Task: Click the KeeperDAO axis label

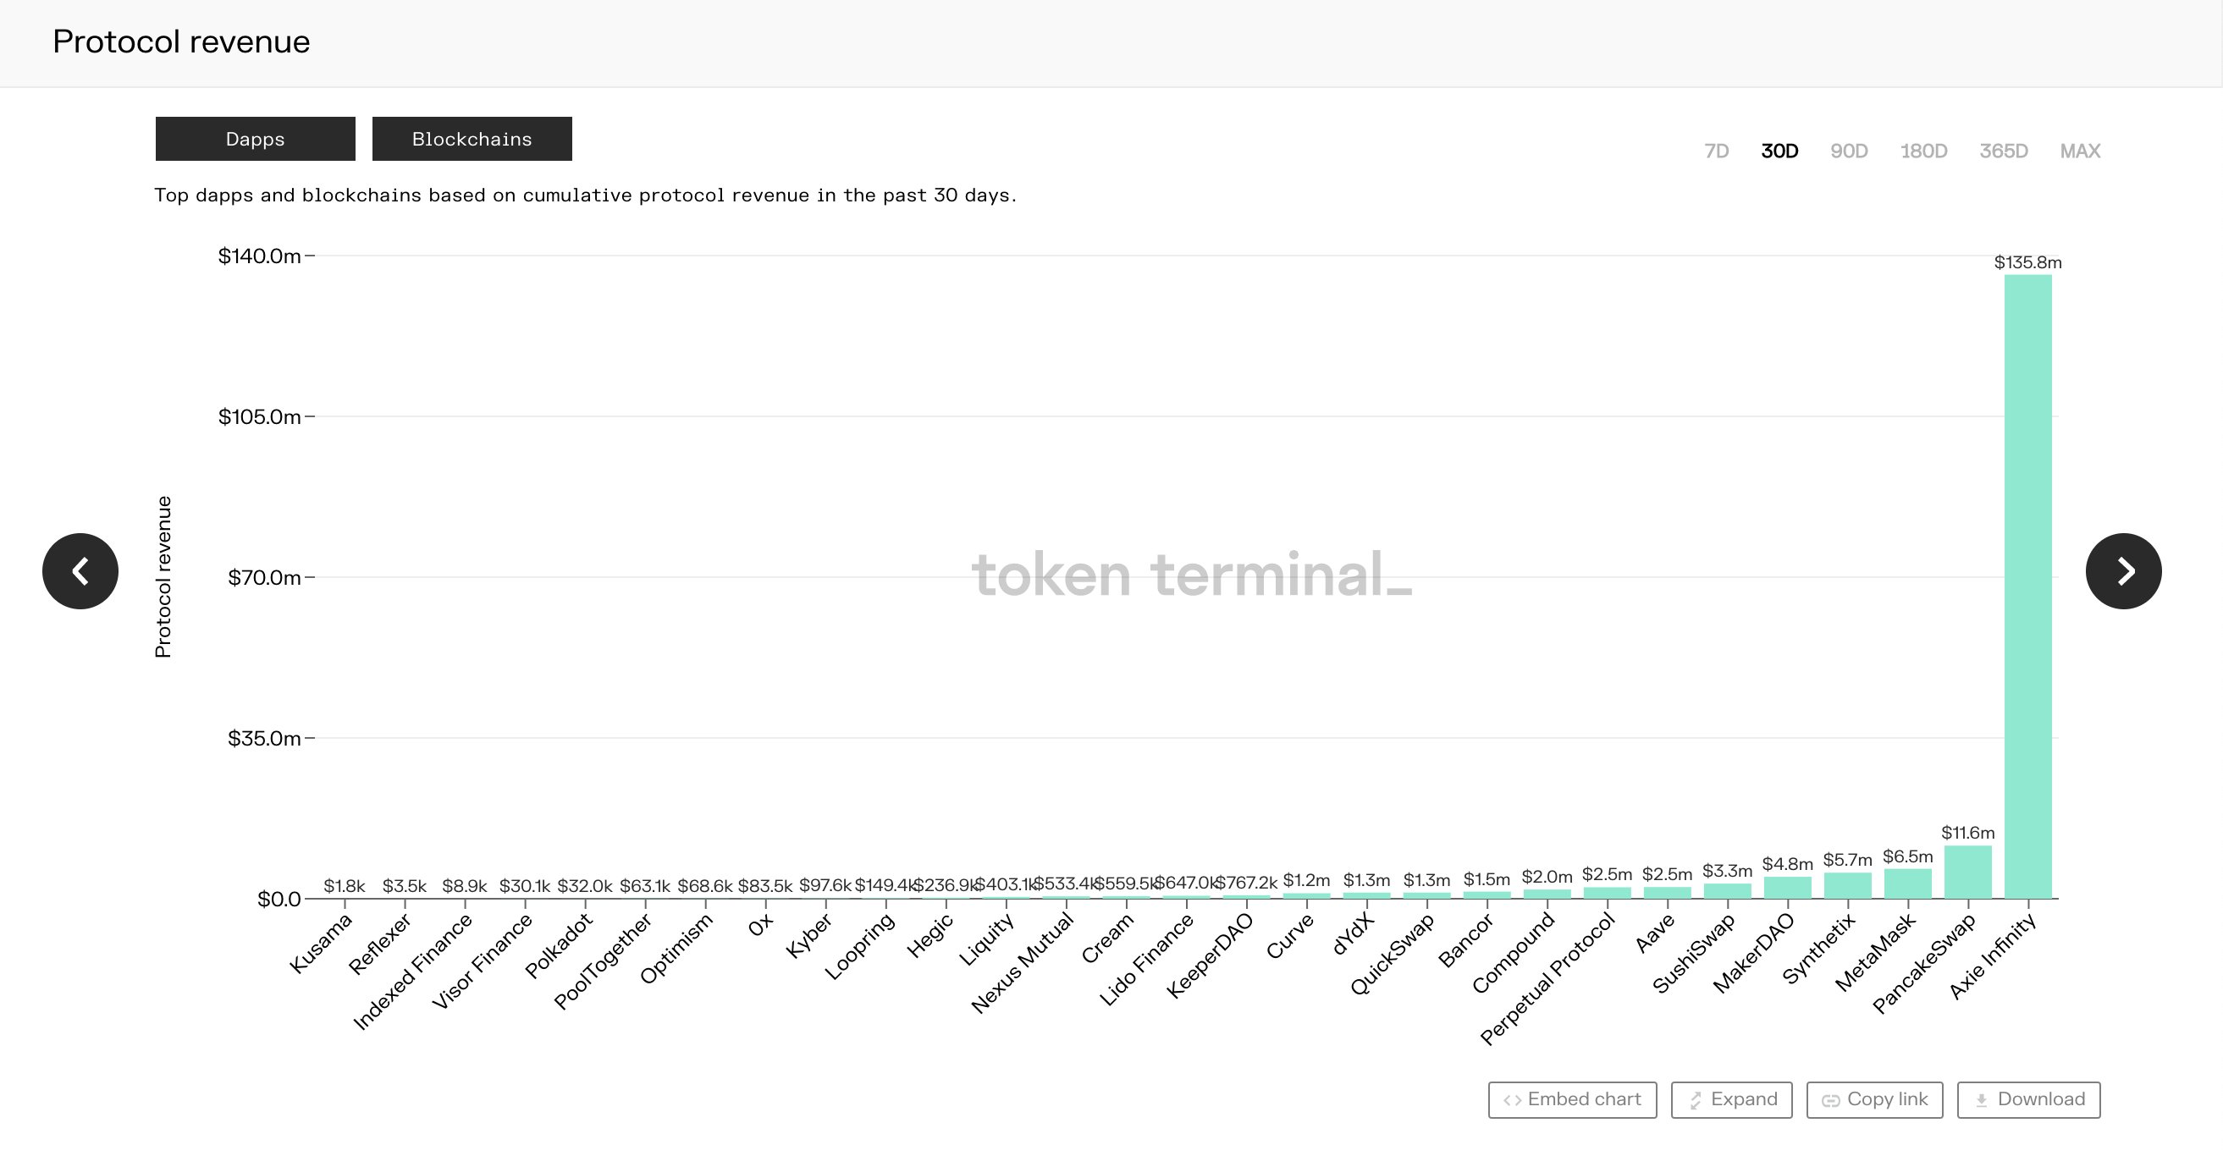Action: [1210, 957]
